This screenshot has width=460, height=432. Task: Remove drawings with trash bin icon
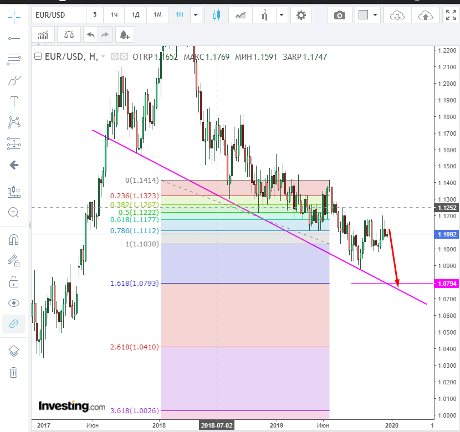coord(14,372)
